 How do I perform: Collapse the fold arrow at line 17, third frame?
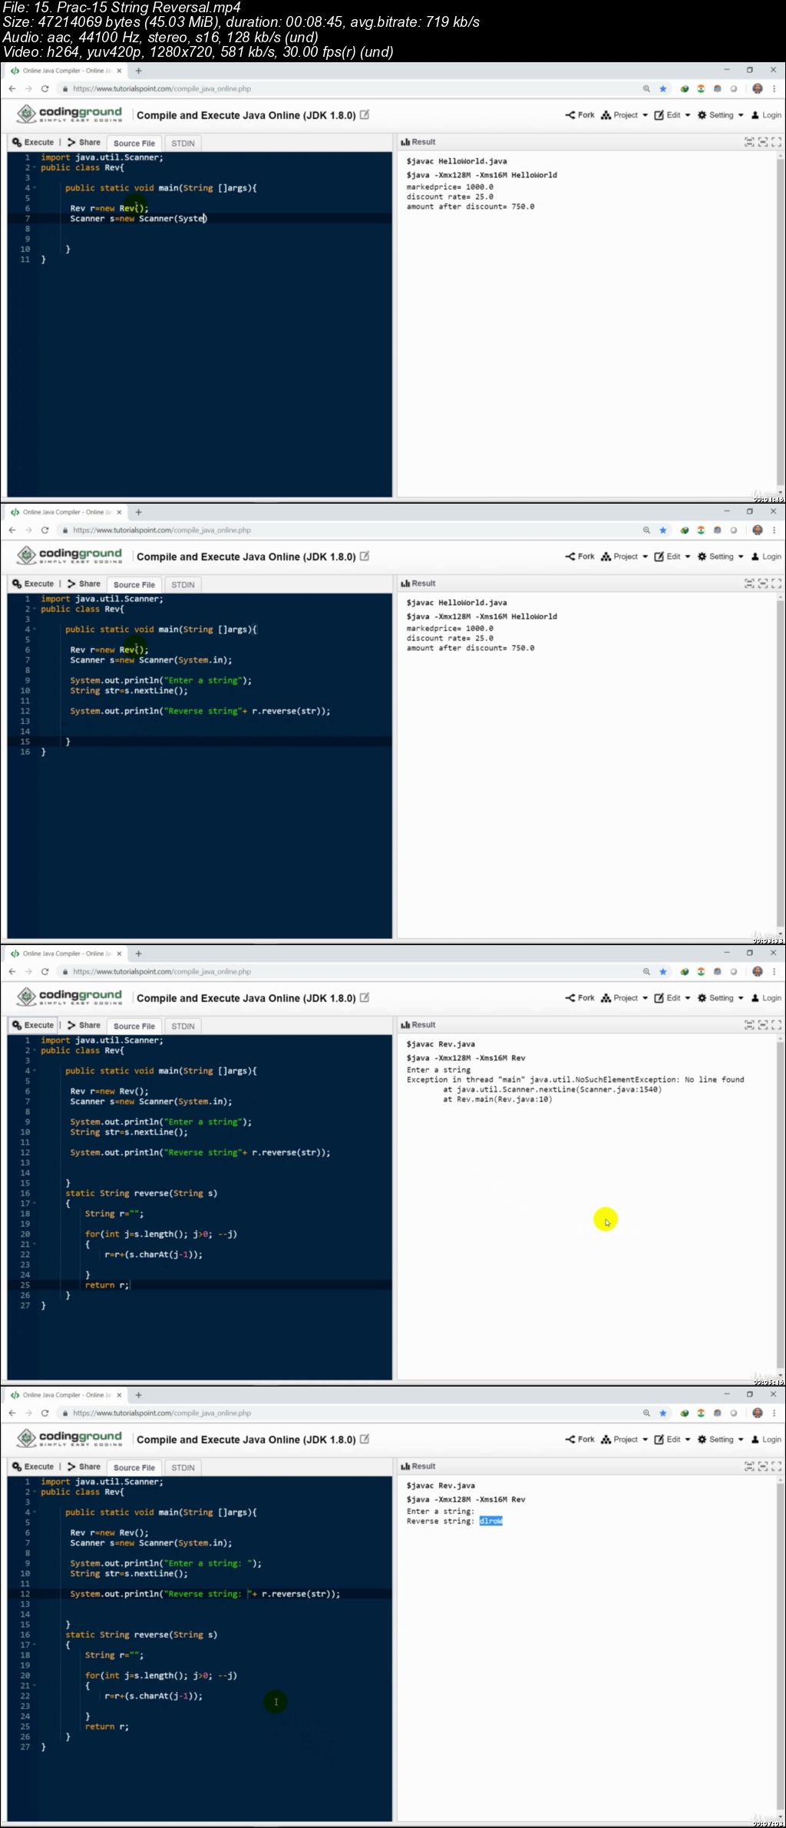pos(34,1204)
